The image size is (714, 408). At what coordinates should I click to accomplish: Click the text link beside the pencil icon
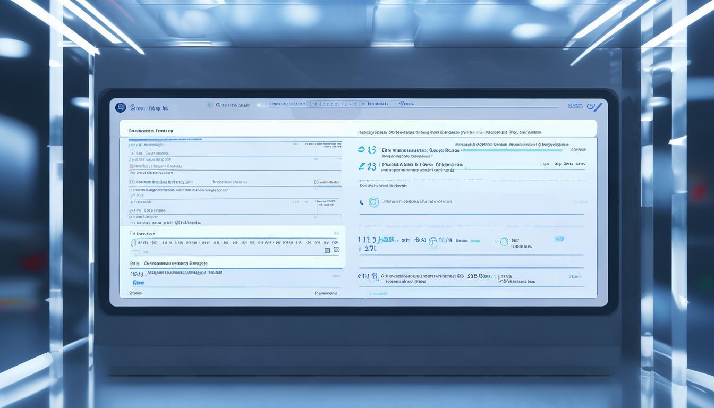[x=575, y=106]
